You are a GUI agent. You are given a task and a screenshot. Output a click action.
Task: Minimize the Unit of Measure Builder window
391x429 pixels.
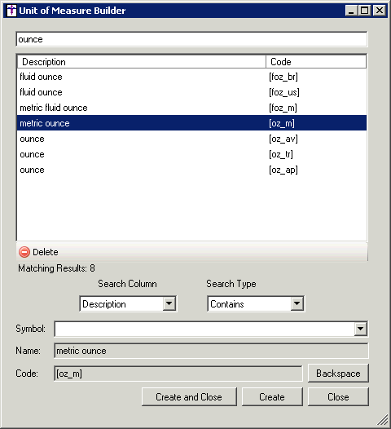coord(352,11)
